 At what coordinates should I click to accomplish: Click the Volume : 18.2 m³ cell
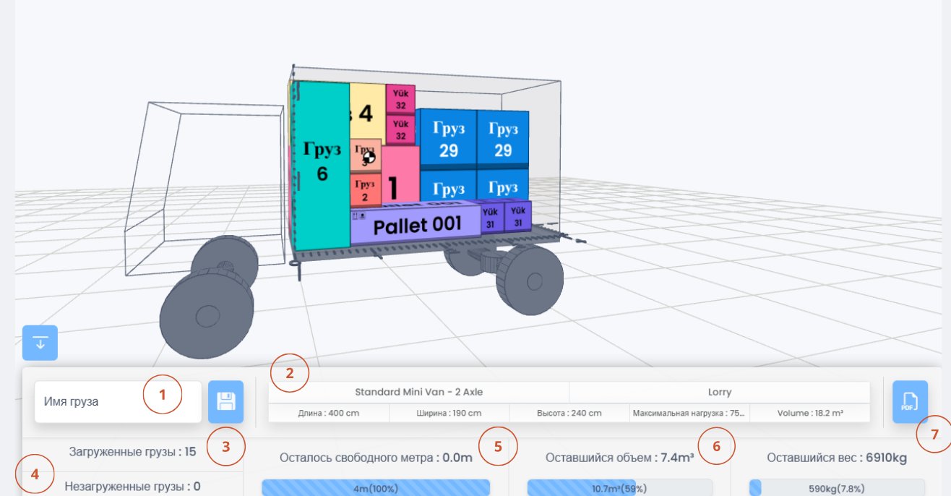click(809, 414)
